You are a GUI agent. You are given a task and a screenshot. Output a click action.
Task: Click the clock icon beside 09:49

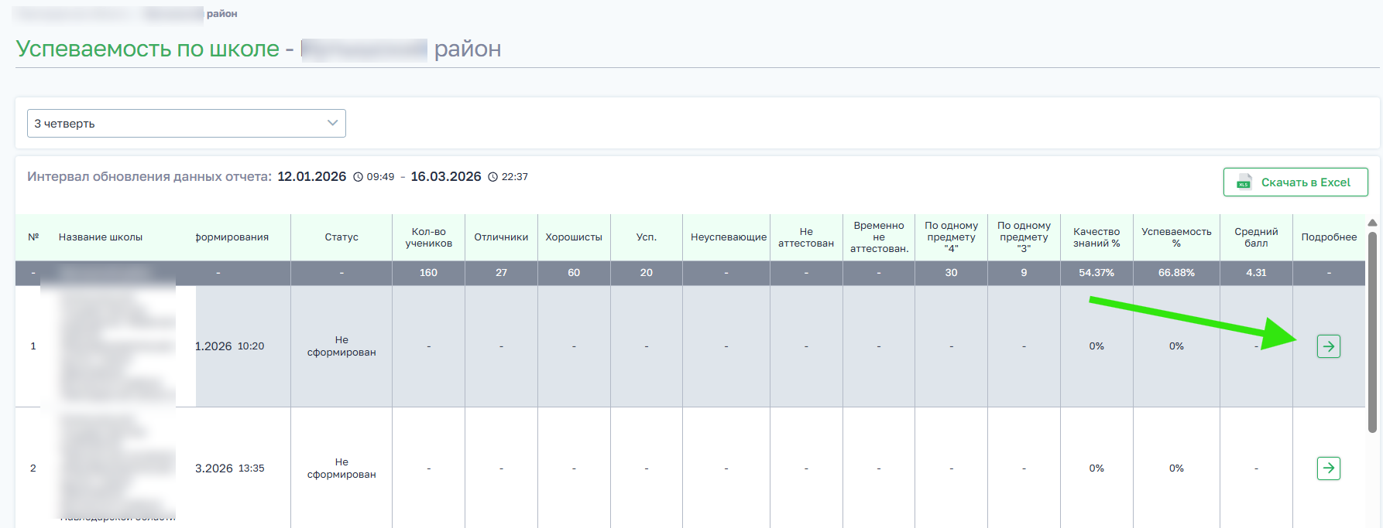[x=358, y=177]
